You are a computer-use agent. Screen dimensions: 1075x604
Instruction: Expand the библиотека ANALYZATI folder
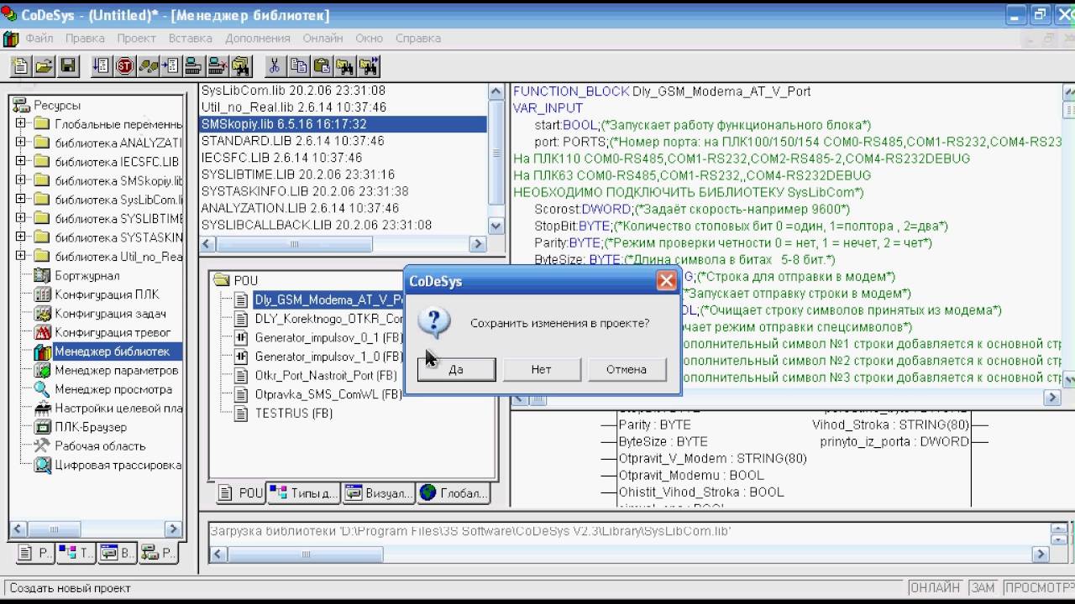(x=21, y=143)
